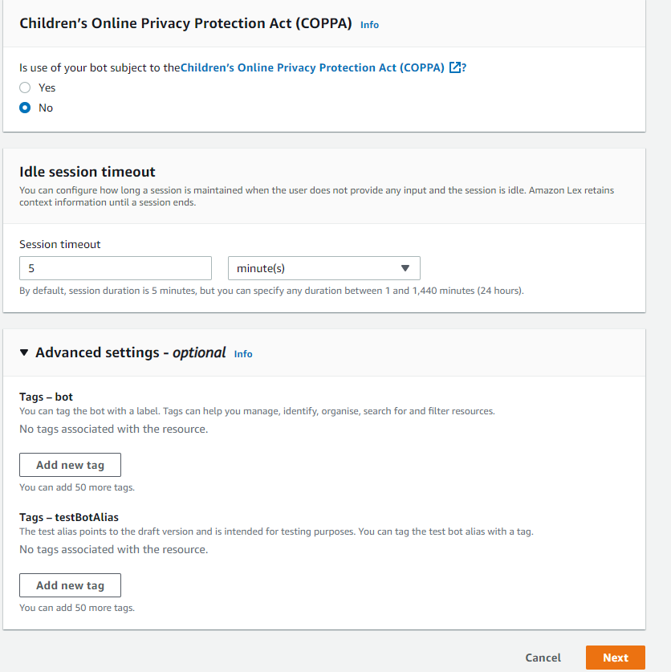Open Info link beside the COPPA heading

tap(369, 25)
